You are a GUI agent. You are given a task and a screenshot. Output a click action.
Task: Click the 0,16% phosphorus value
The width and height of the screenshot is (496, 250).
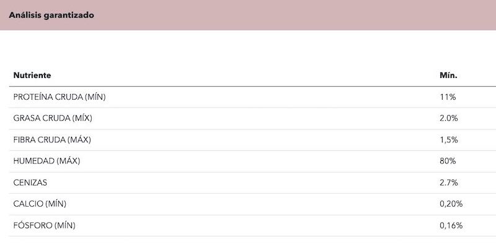pyautogui.click(x=451, y=225)
